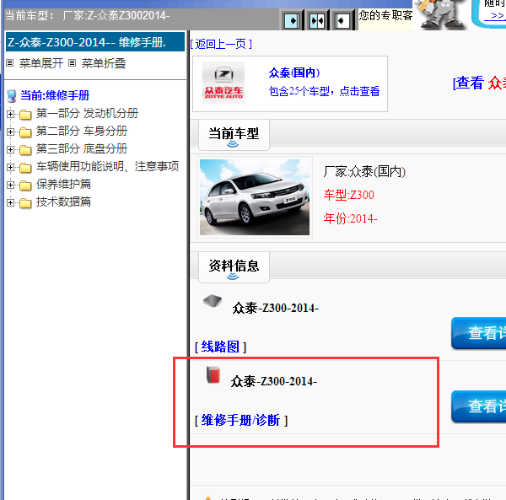Click folder icon of 第三部分 底盘分册
Image resolution: width=506 pixels, height=500 pixels.
coord(25,150)
